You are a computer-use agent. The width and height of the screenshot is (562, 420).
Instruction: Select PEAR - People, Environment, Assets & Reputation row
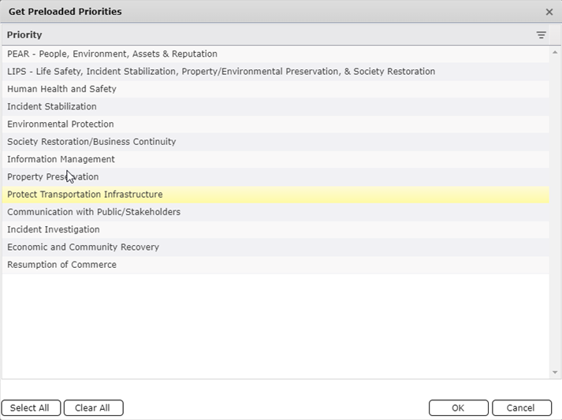coord(112,54)
